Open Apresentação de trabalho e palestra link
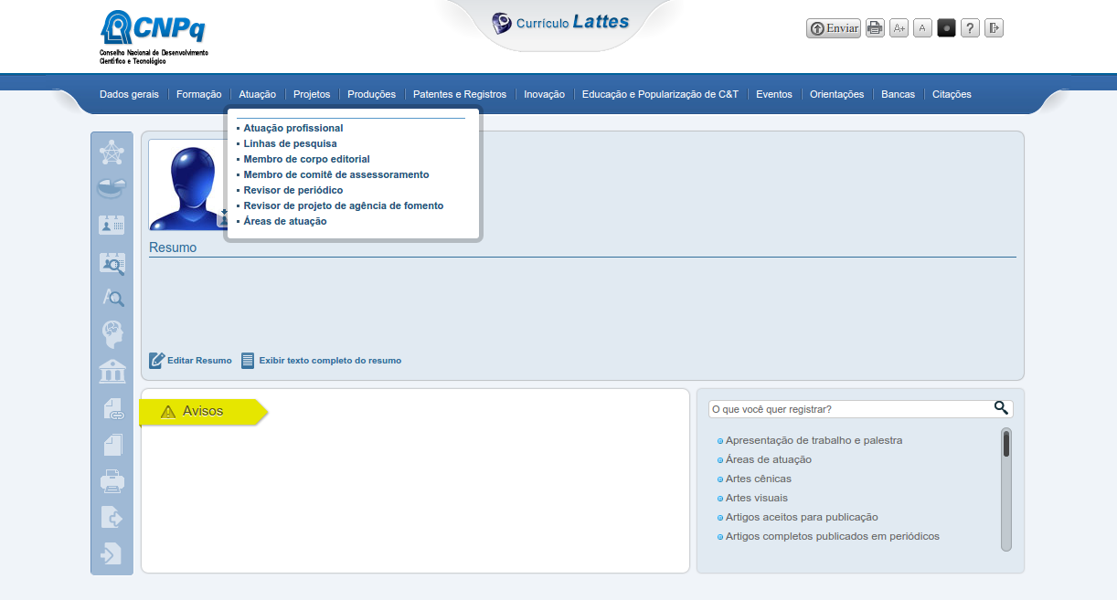1117x600 pixels. [x=814, y=440]
